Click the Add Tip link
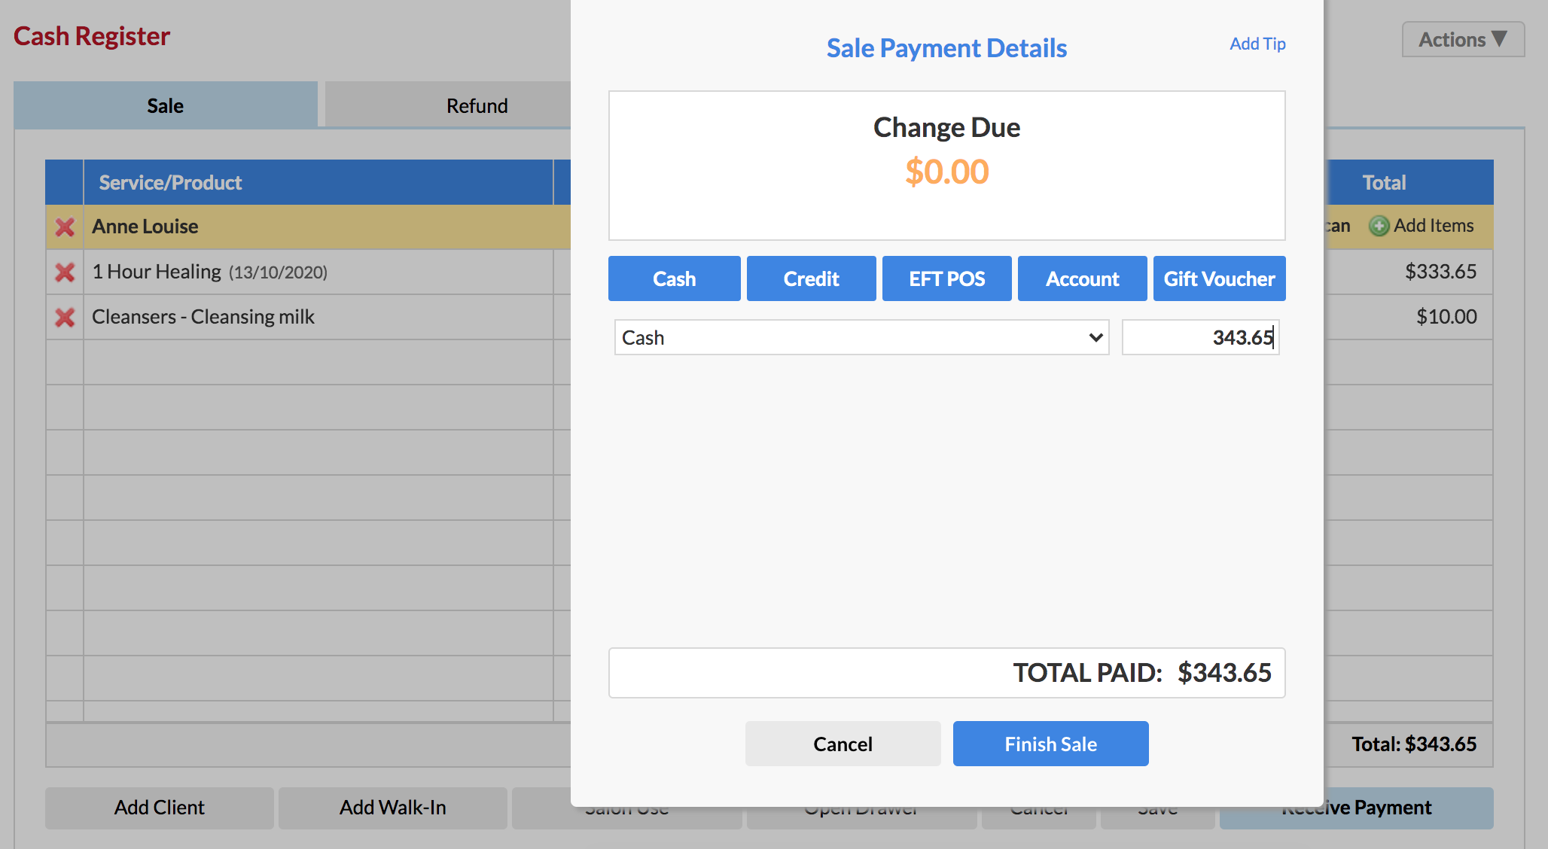This screenshot has width=1548, height=849. (x=1257, y=44)
